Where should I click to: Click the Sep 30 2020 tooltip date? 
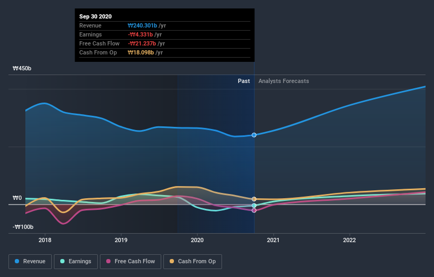96,16
